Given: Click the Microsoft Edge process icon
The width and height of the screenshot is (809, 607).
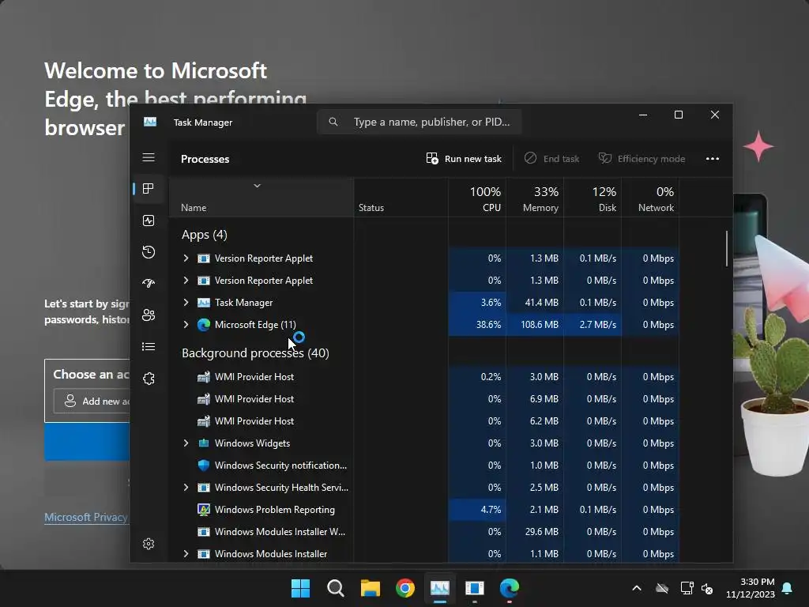Looking at the screenshot, I should 204,325.
